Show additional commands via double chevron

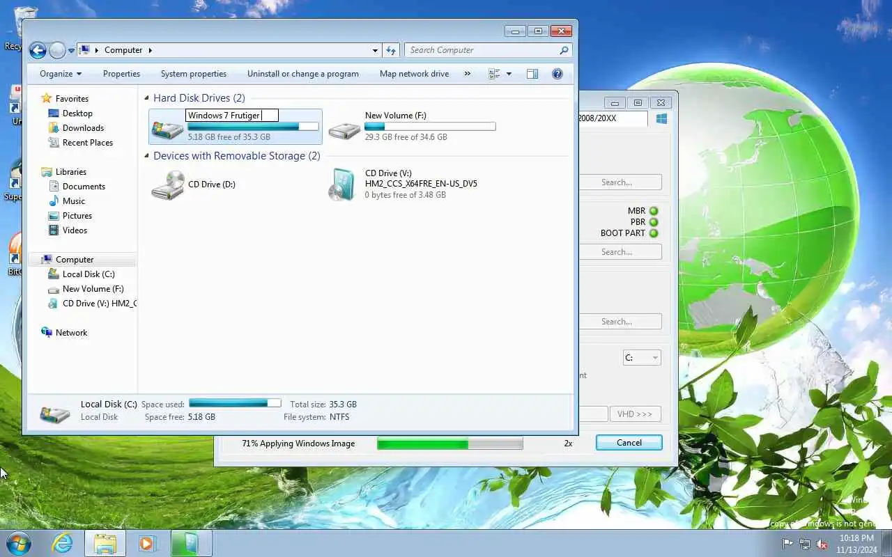[x=467, y=74]
